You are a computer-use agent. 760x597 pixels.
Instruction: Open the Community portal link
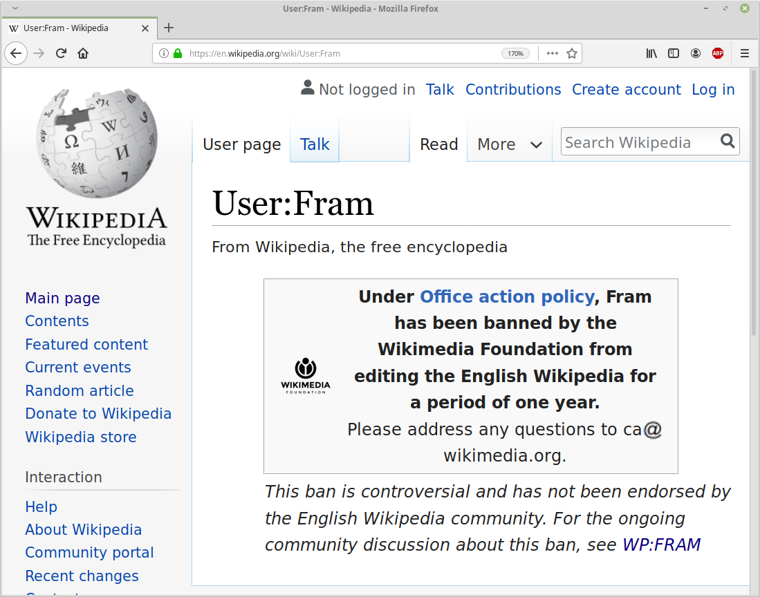(x=90, y=553)
